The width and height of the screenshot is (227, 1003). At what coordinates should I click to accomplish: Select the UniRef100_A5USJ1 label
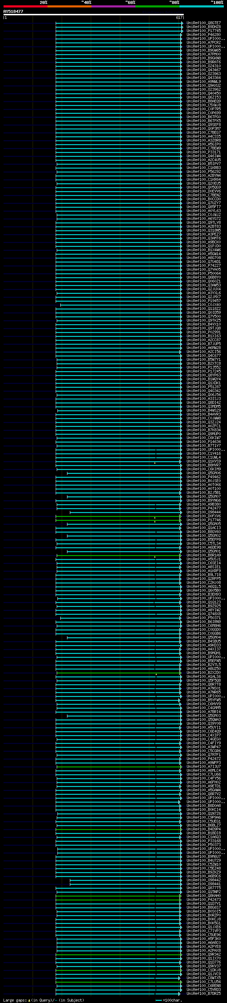pyautogui.click(x=203, y=559)
